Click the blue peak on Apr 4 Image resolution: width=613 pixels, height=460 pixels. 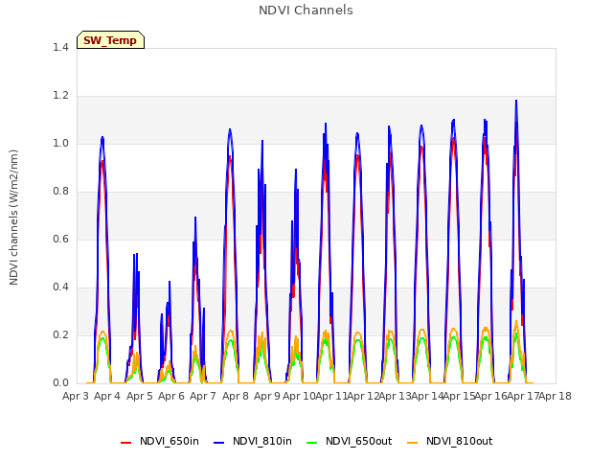102,137
